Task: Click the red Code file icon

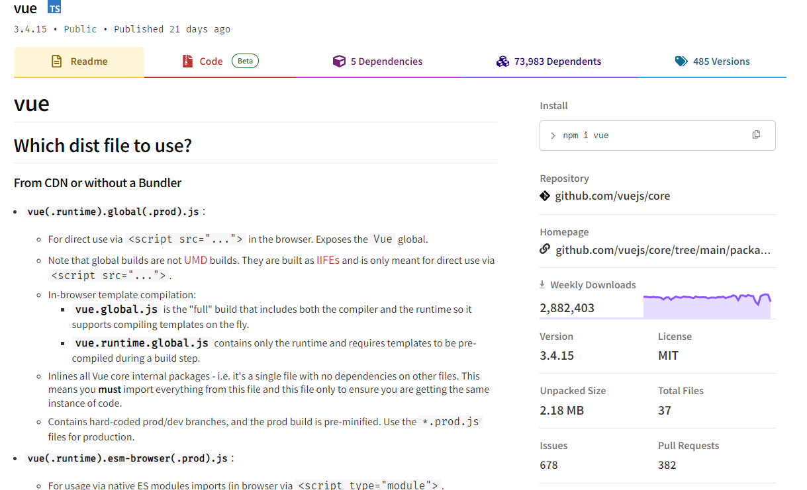Action: click(x=188, y=61)
